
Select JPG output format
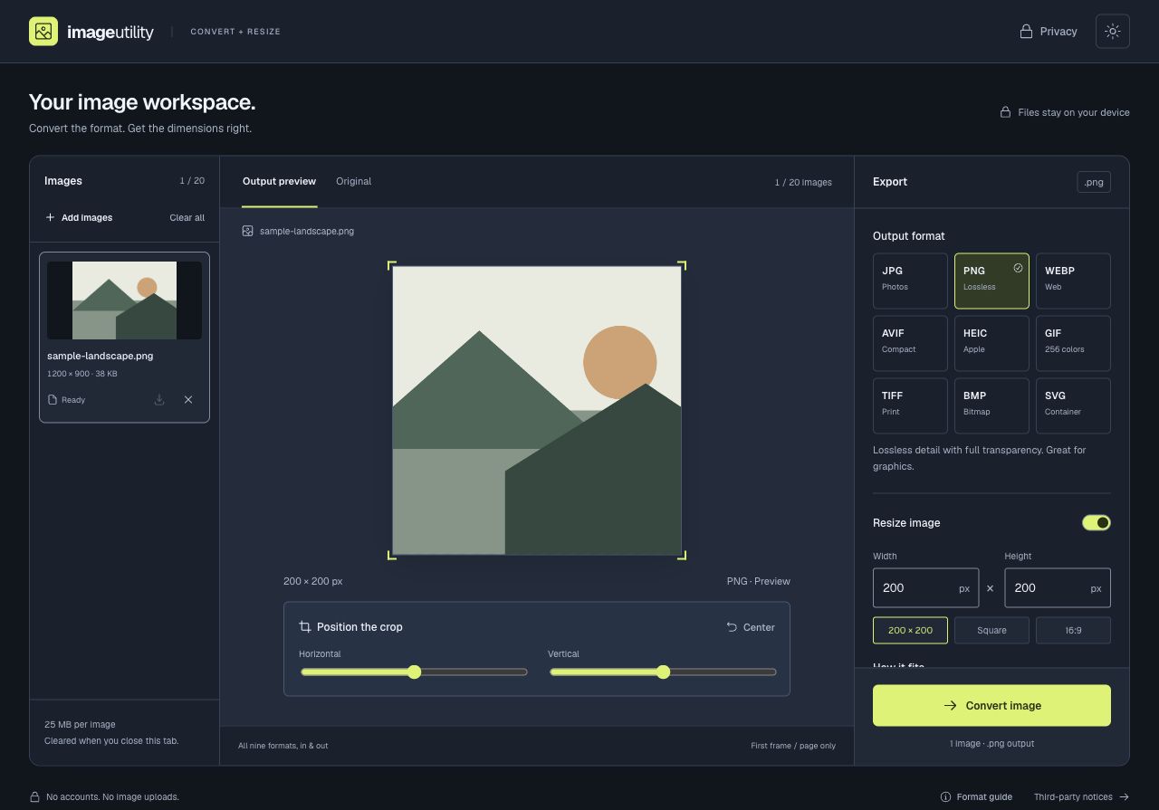pos(910,281)
